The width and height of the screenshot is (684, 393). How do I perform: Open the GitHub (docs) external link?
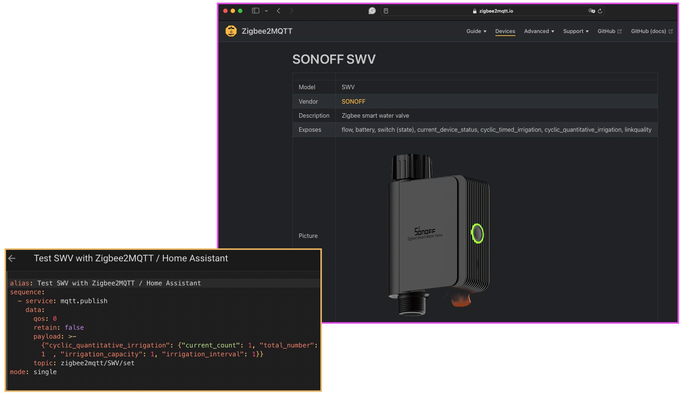[x=652, y=31]
